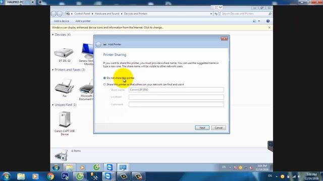Select the Canon CAPT USB Device
The image size is (323, 181).
(65, 123)
